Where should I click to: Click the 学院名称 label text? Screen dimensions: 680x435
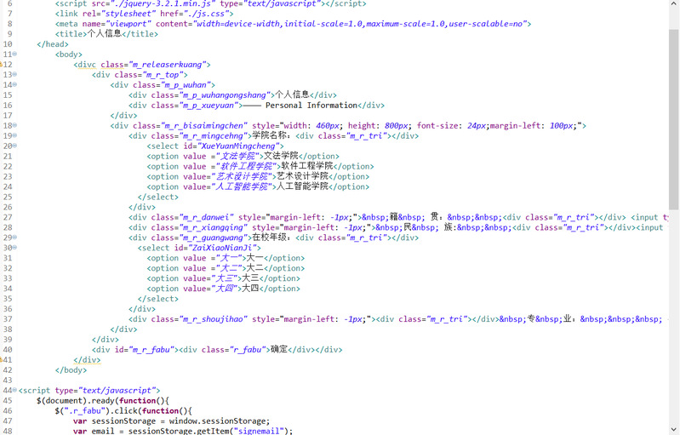pyautogui.click(x=269, y=135)
